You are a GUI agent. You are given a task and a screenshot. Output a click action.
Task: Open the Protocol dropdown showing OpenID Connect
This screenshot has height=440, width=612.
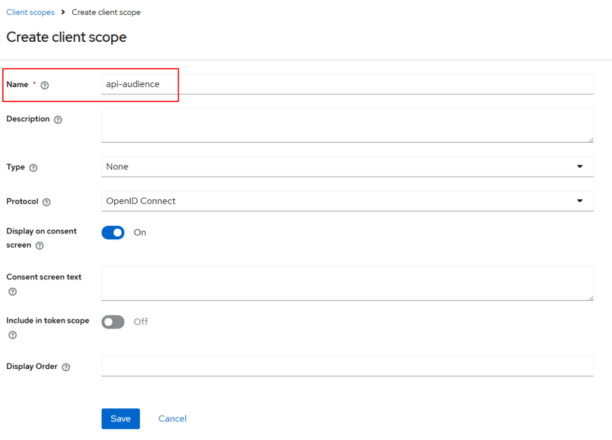(x=347, y=201)
